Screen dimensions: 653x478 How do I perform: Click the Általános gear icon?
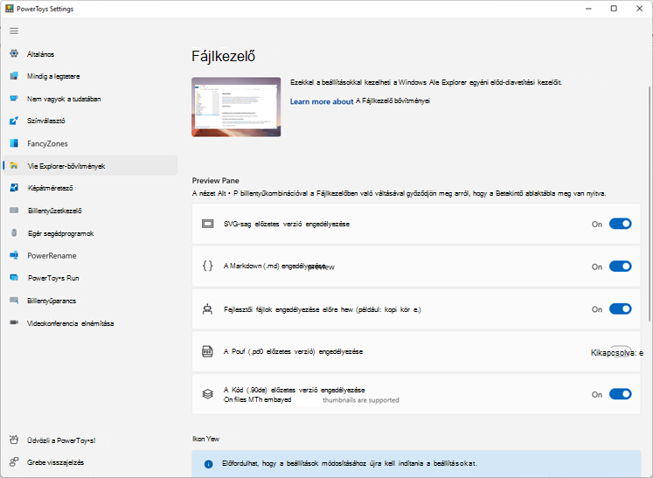14,53
